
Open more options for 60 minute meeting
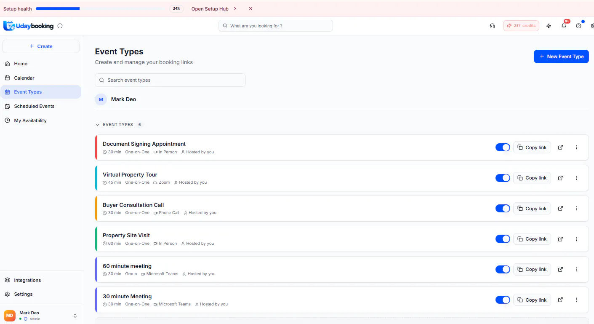pos(576,269)
